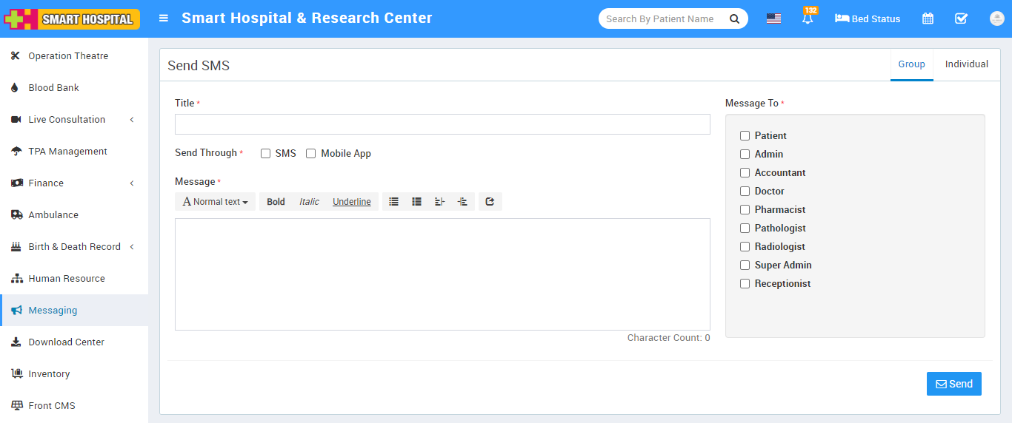Toggle the hamburger sidebar menu icon
This screenshot has width=1012, height=423.
point(164,18)
